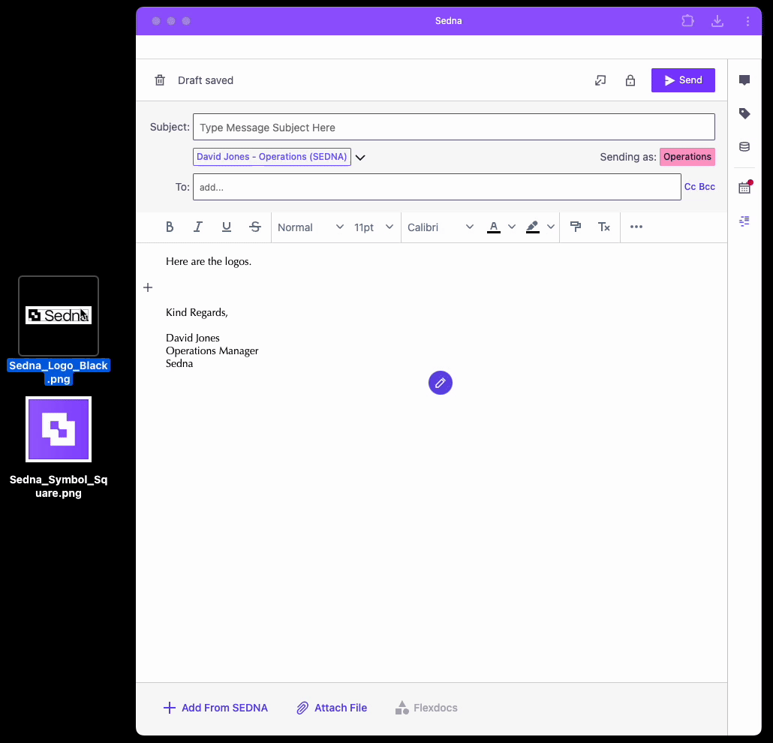The height and width of the screenshot is (743, 773).
Task: Click the extensions puzzle icon in title bar
Action: [687, 21]
